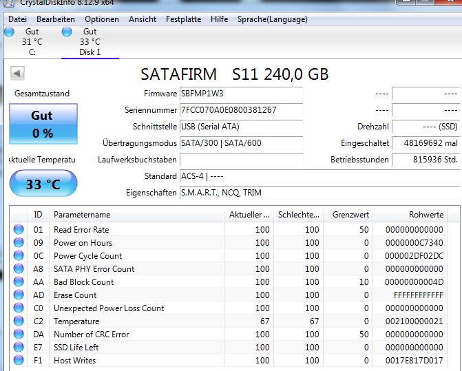This screenshot has width=462, height=371.
Task: Open the Ansicht menu
Action: pyautogui.click(x=143, y=19)
